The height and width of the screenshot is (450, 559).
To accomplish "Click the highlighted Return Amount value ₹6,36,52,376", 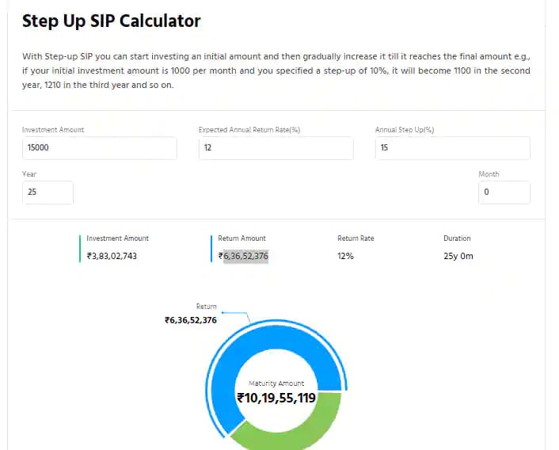I will 245,256.
